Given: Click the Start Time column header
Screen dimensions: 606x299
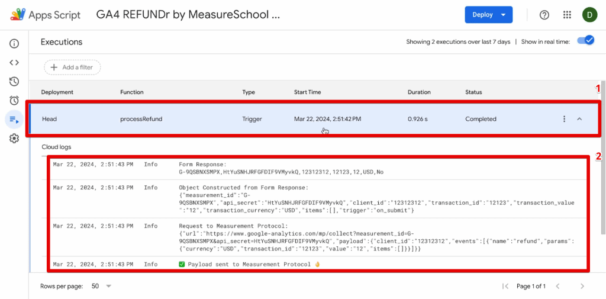Looking at the screenshot, I should coord(307,92).
